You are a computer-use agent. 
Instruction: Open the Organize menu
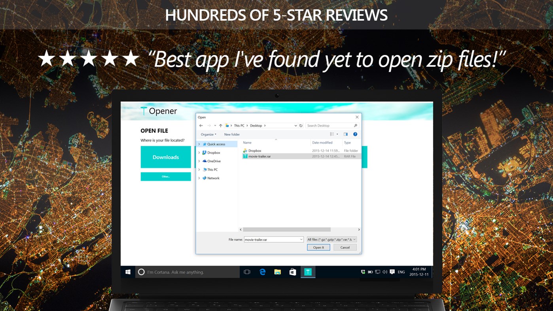coord(208,134)
